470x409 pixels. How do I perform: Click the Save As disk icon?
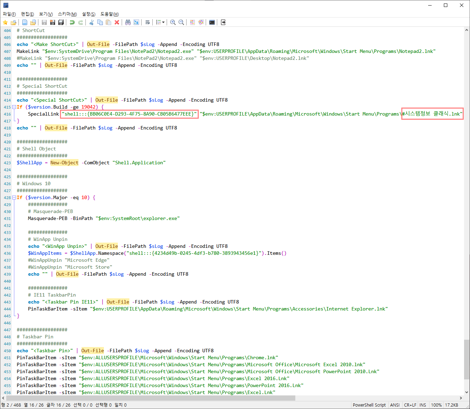point(53,22)
